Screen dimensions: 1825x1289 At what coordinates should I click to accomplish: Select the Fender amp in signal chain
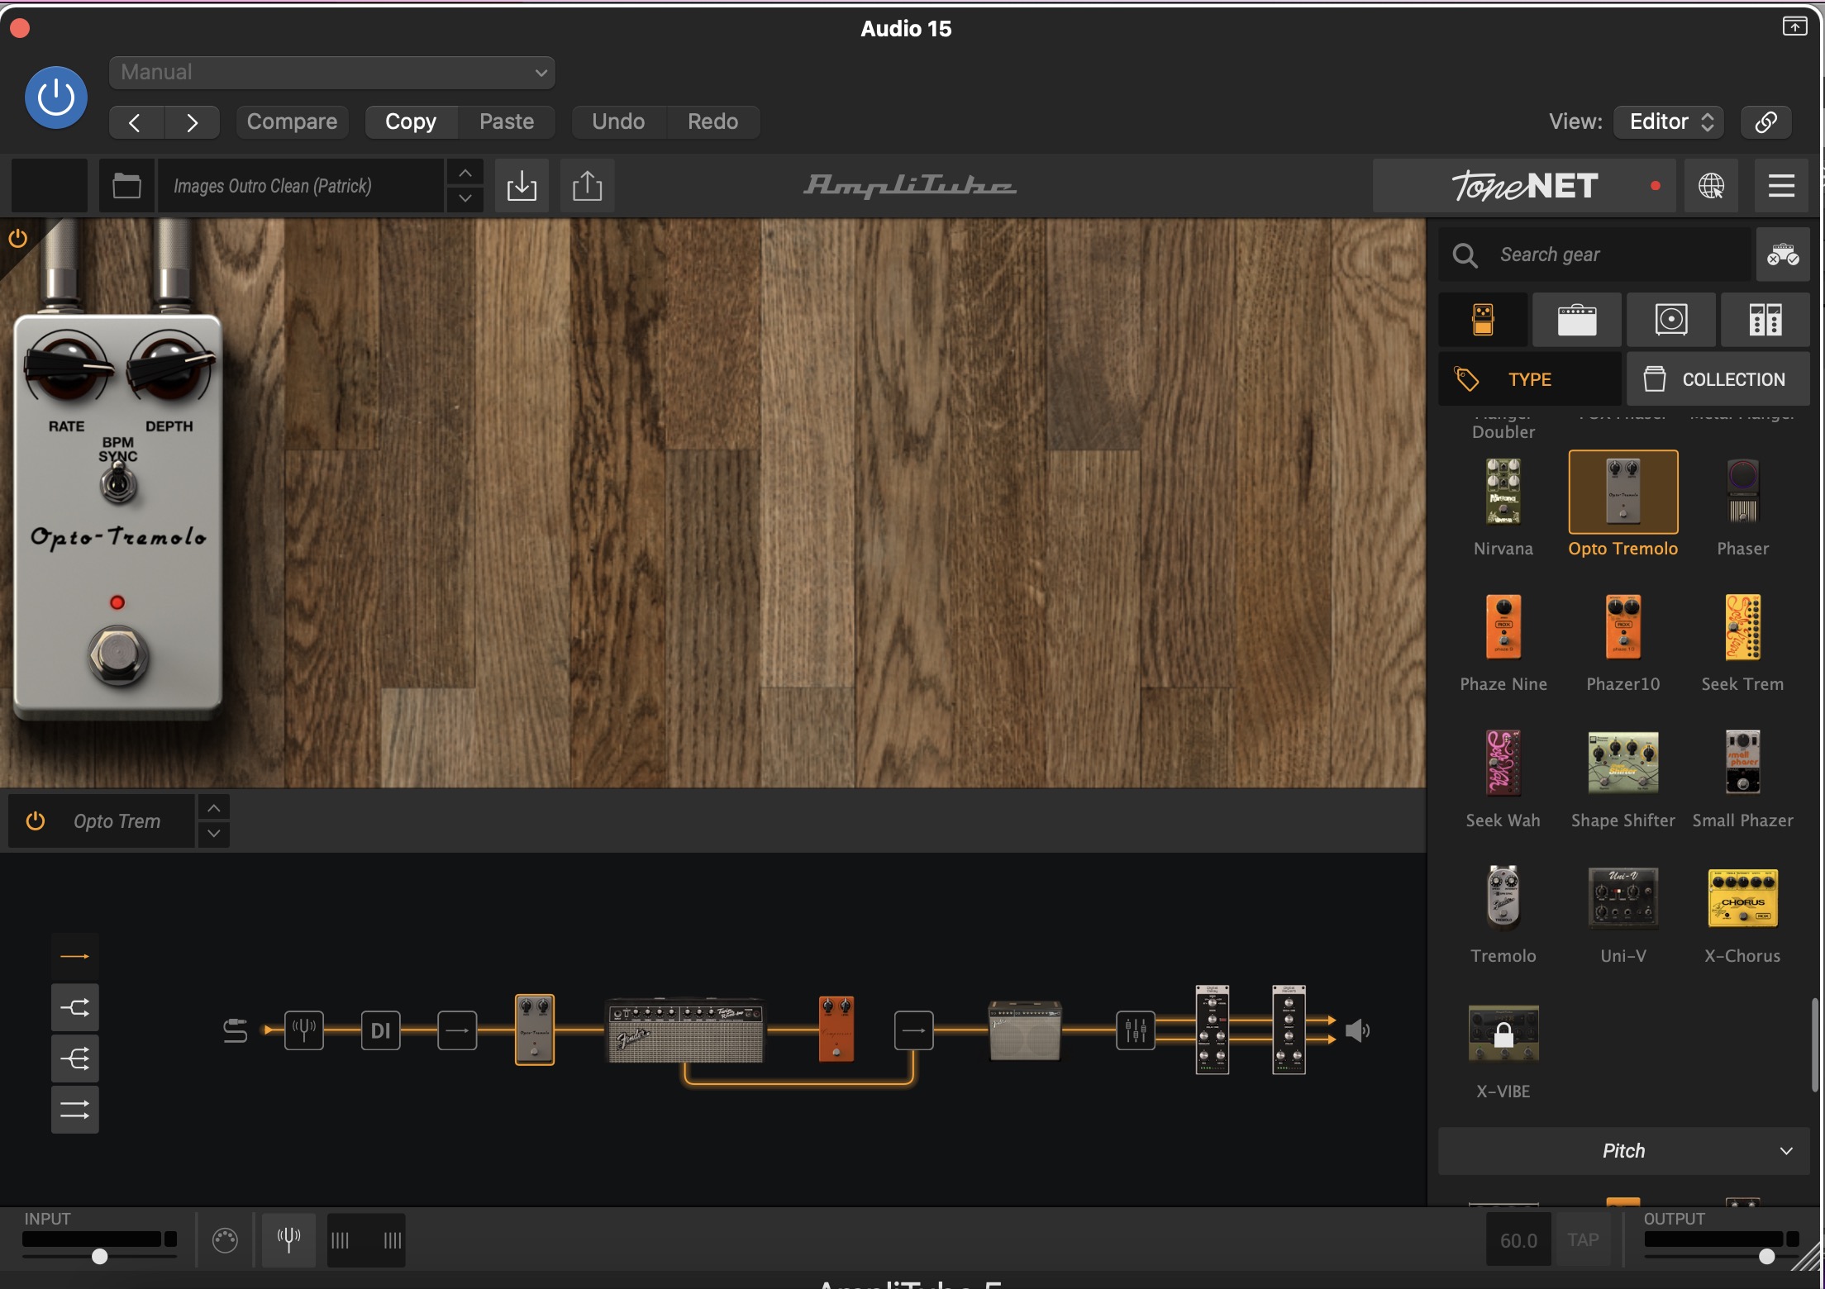point(685,1030)
